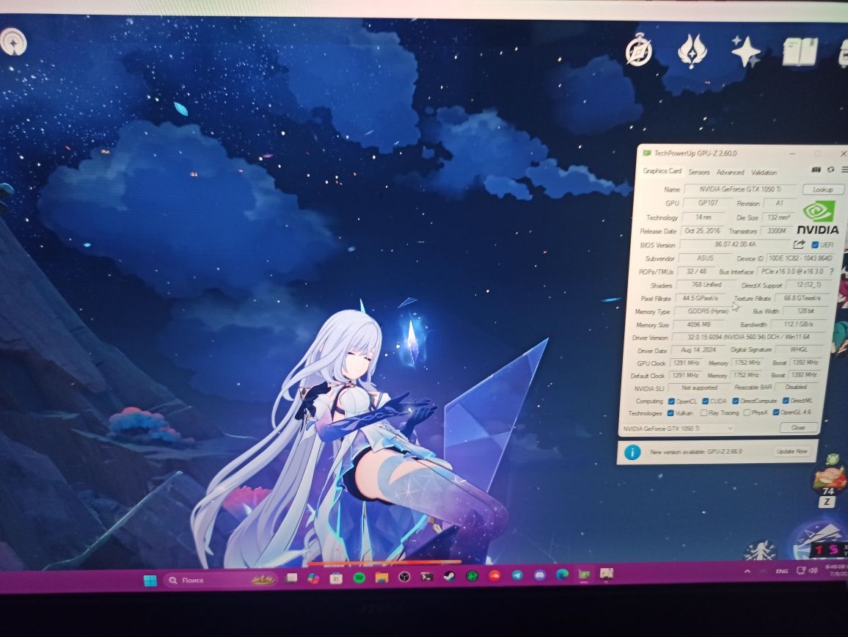Viewport: 848px width, 637px height.
Task: Click the Subvendor value "ASUS"
Action: point(705,258)
